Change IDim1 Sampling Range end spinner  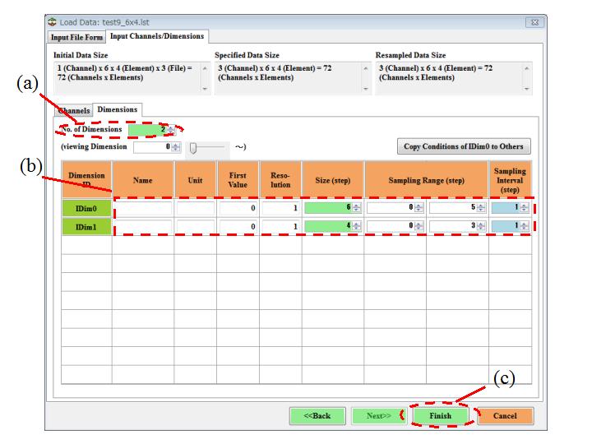click(481, 226)
